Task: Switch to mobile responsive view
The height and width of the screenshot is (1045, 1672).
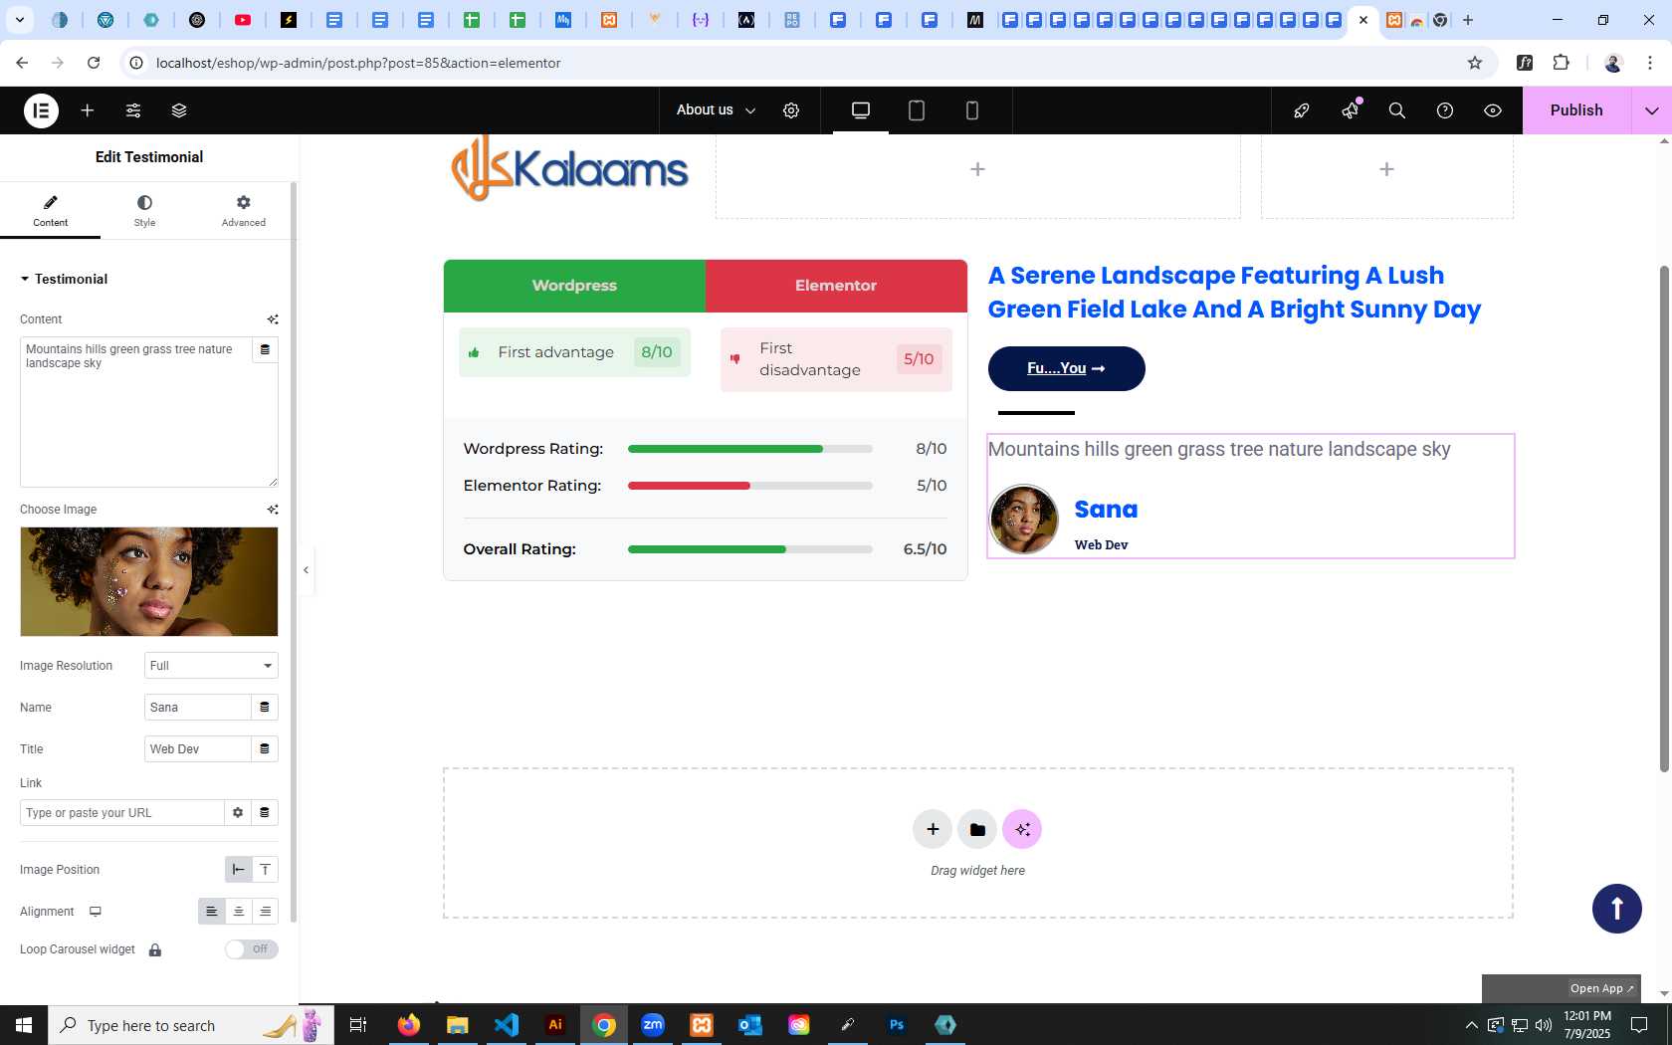Action: point(972,110)
